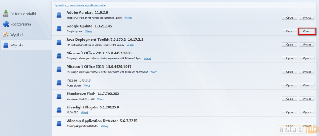Click 'NPRuntime Script Plug-in Library' description
The image size is (319, 136).
pyautogui.click(x=95, y=45)
